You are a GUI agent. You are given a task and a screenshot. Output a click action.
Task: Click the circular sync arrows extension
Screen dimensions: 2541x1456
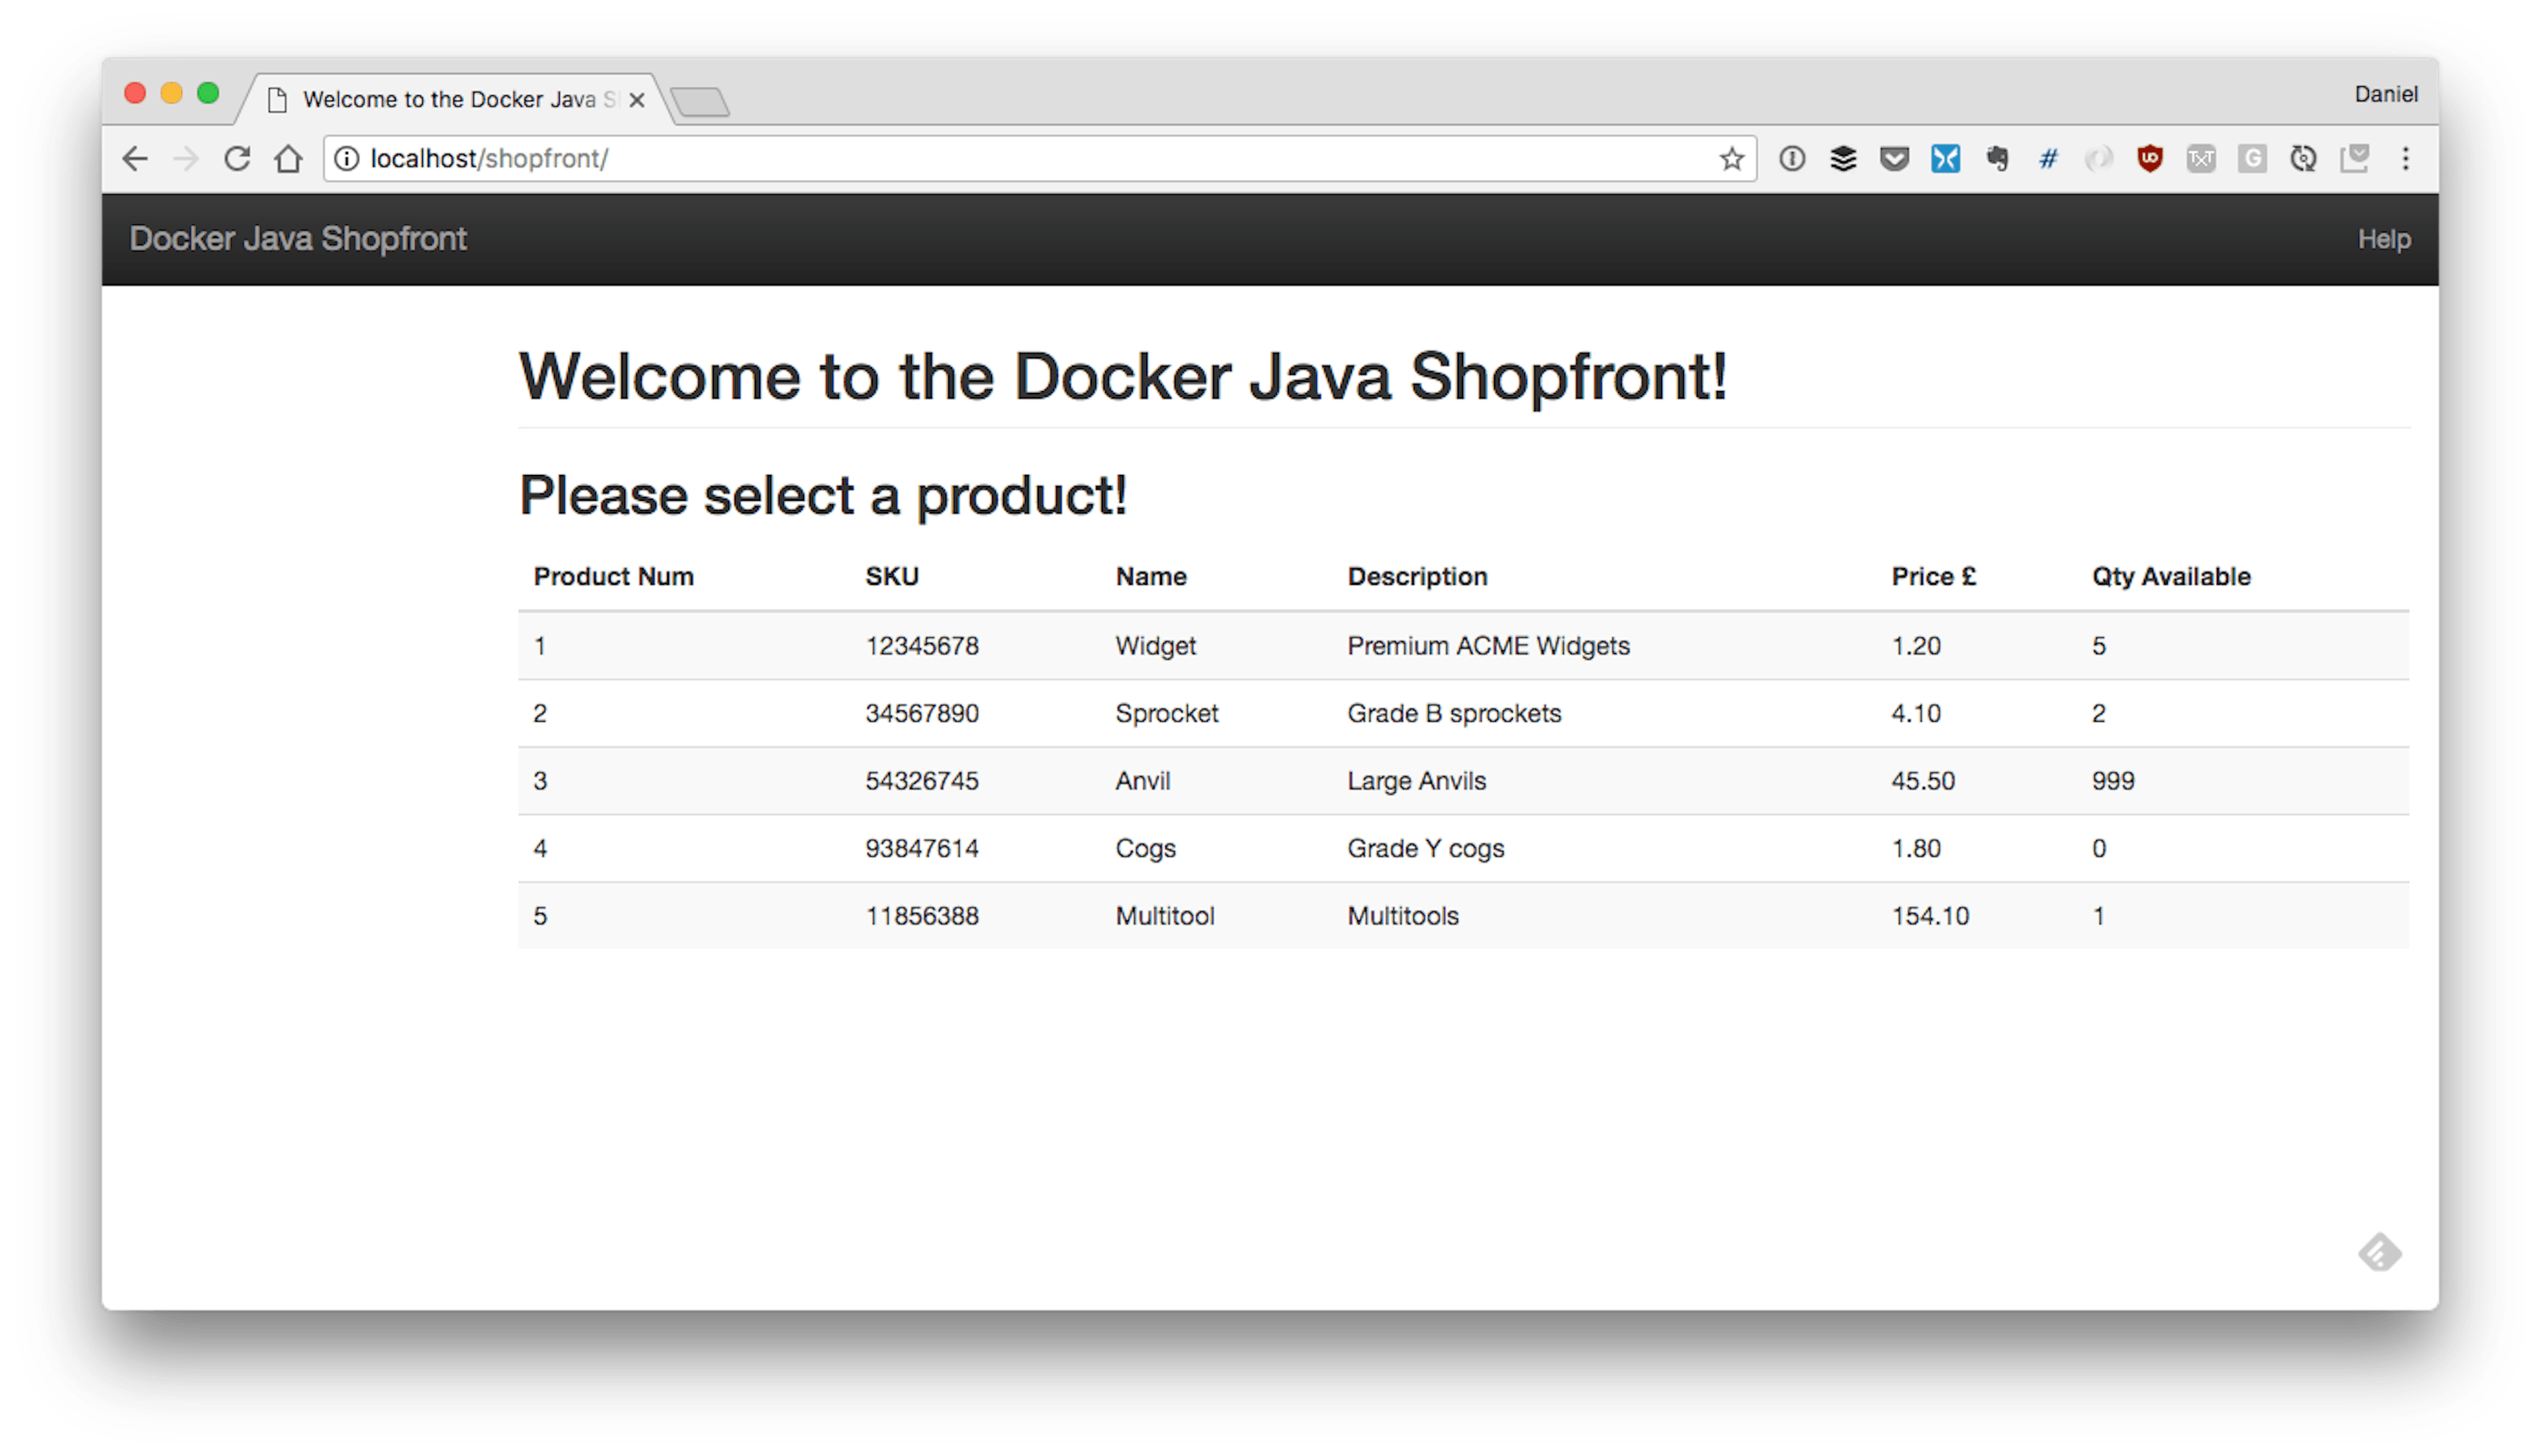coord(2303,158)
